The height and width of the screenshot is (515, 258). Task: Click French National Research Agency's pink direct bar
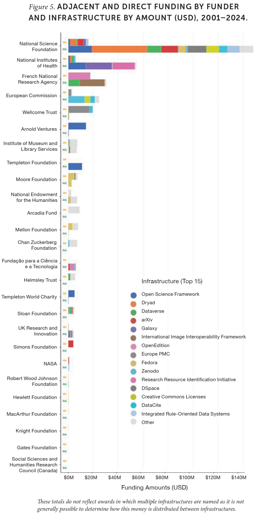tap(79, 76)
